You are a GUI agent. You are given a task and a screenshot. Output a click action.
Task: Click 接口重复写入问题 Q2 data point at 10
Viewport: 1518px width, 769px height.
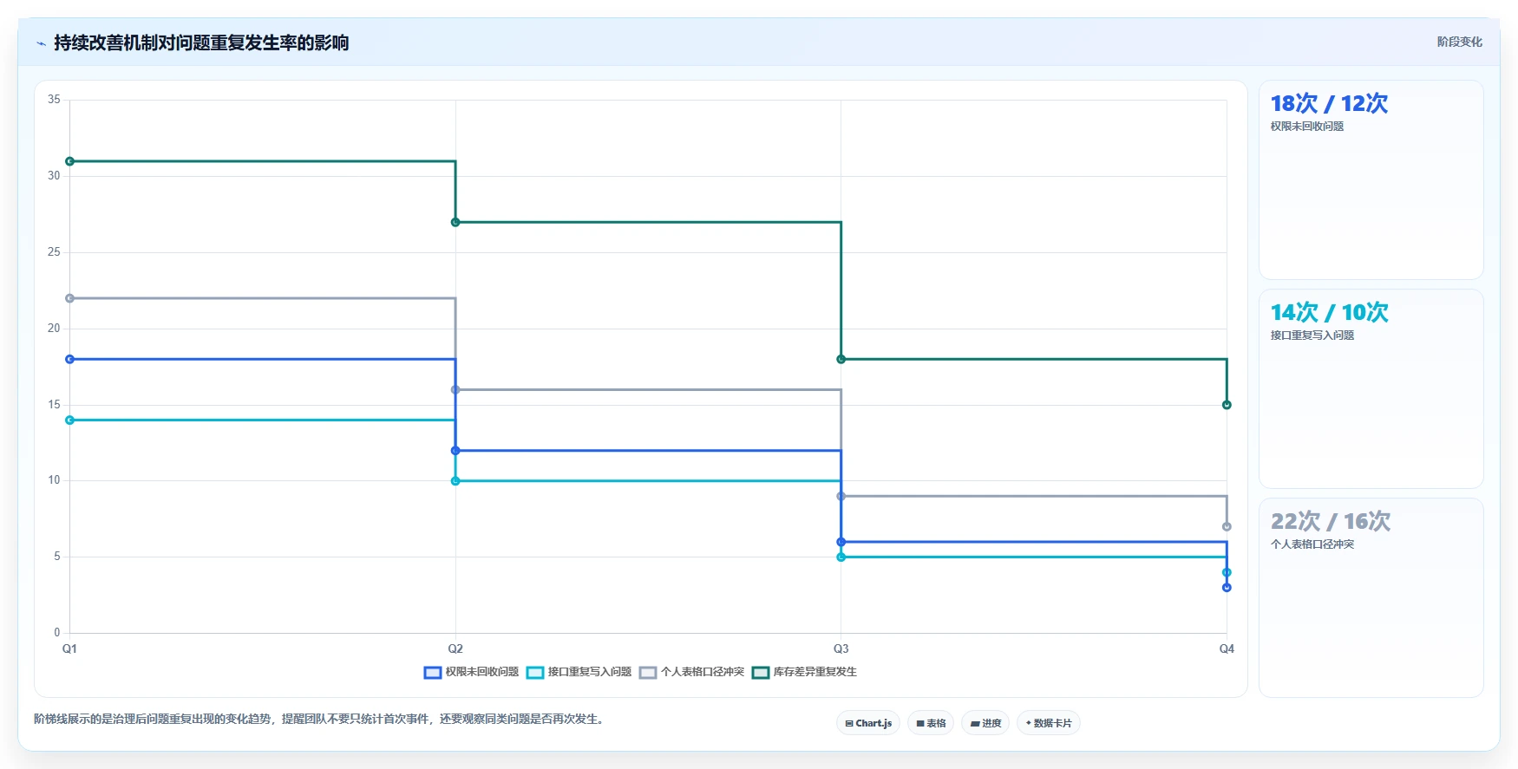455,481
